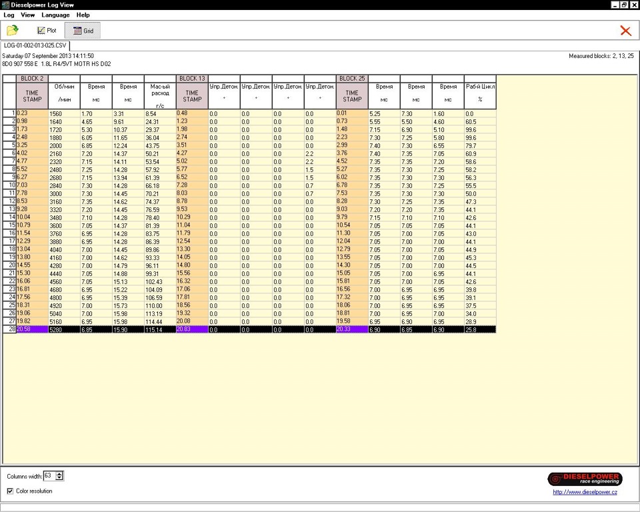Select the LOG-01-002-013-025.CSV tab
Image resolution: width=640 pixels, height=512 pixels.
click(35, 45)
